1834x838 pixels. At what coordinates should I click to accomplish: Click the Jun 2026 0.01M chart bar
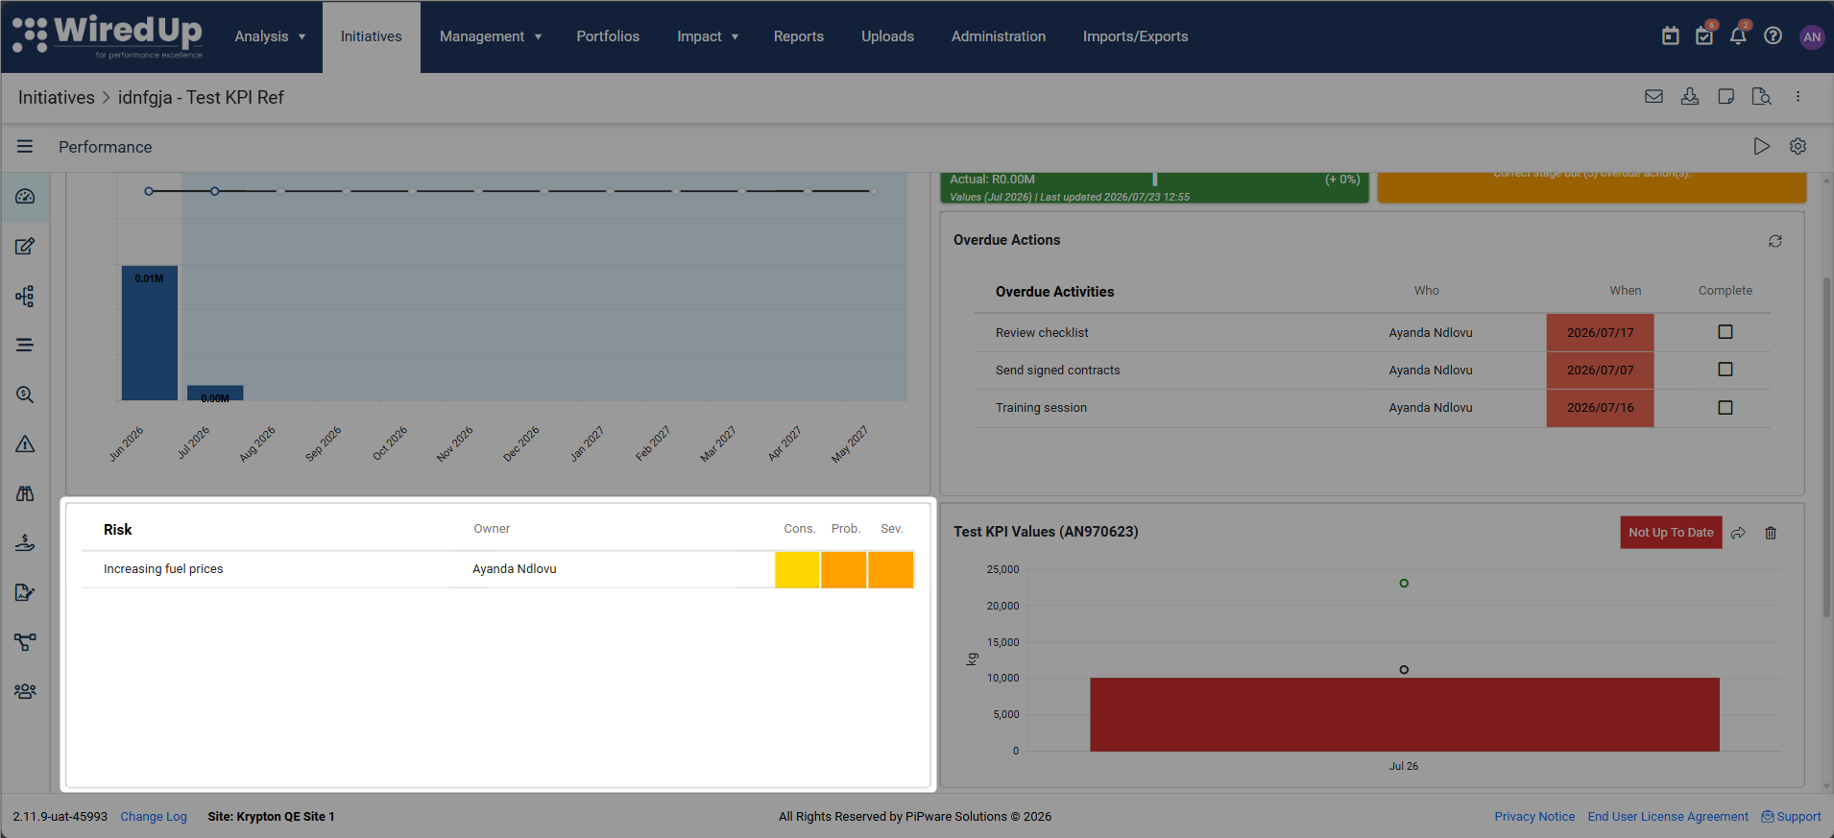(149, 333)
